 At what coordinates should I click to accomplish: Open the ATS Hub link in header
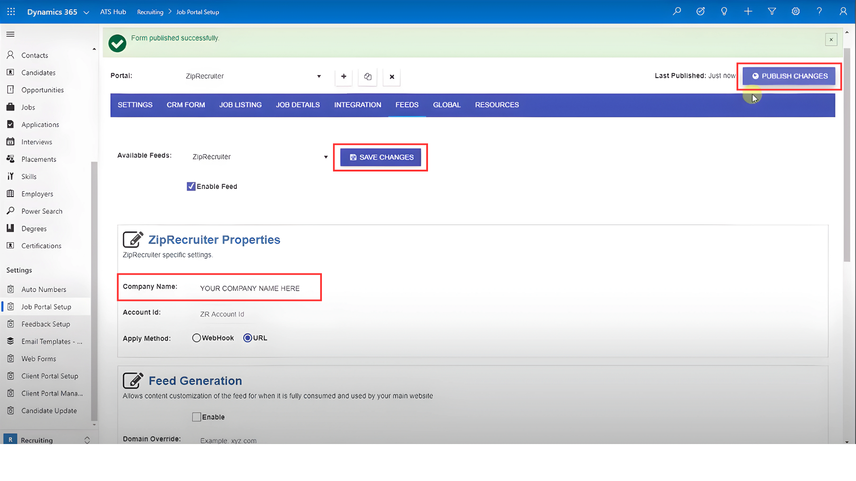pos(113,12)
